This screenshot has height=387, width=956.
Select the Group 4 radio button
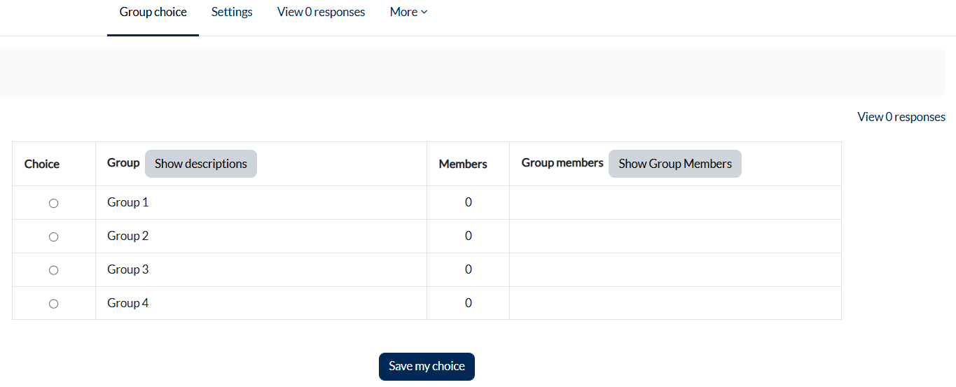click(x=53, y=304)
